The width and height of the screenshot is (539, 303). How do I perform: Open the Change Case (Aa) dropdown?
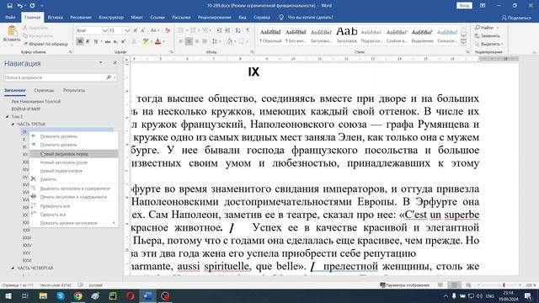(x=154, y=30)
